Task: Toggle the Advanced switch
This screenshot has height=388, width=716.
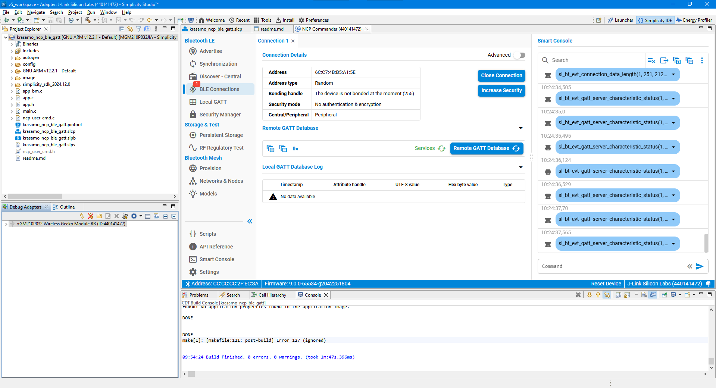Action: [519, 55]
